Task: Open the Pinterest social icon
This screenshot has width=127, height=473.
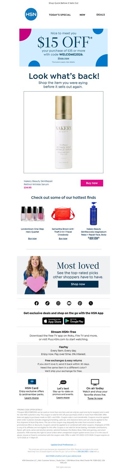Action: coord(80,303)
